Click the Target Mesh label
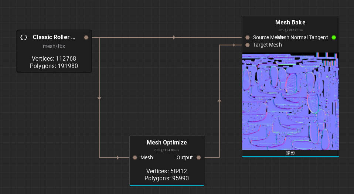This screenshot has width=354, height=194. click(x=267, y=45)
